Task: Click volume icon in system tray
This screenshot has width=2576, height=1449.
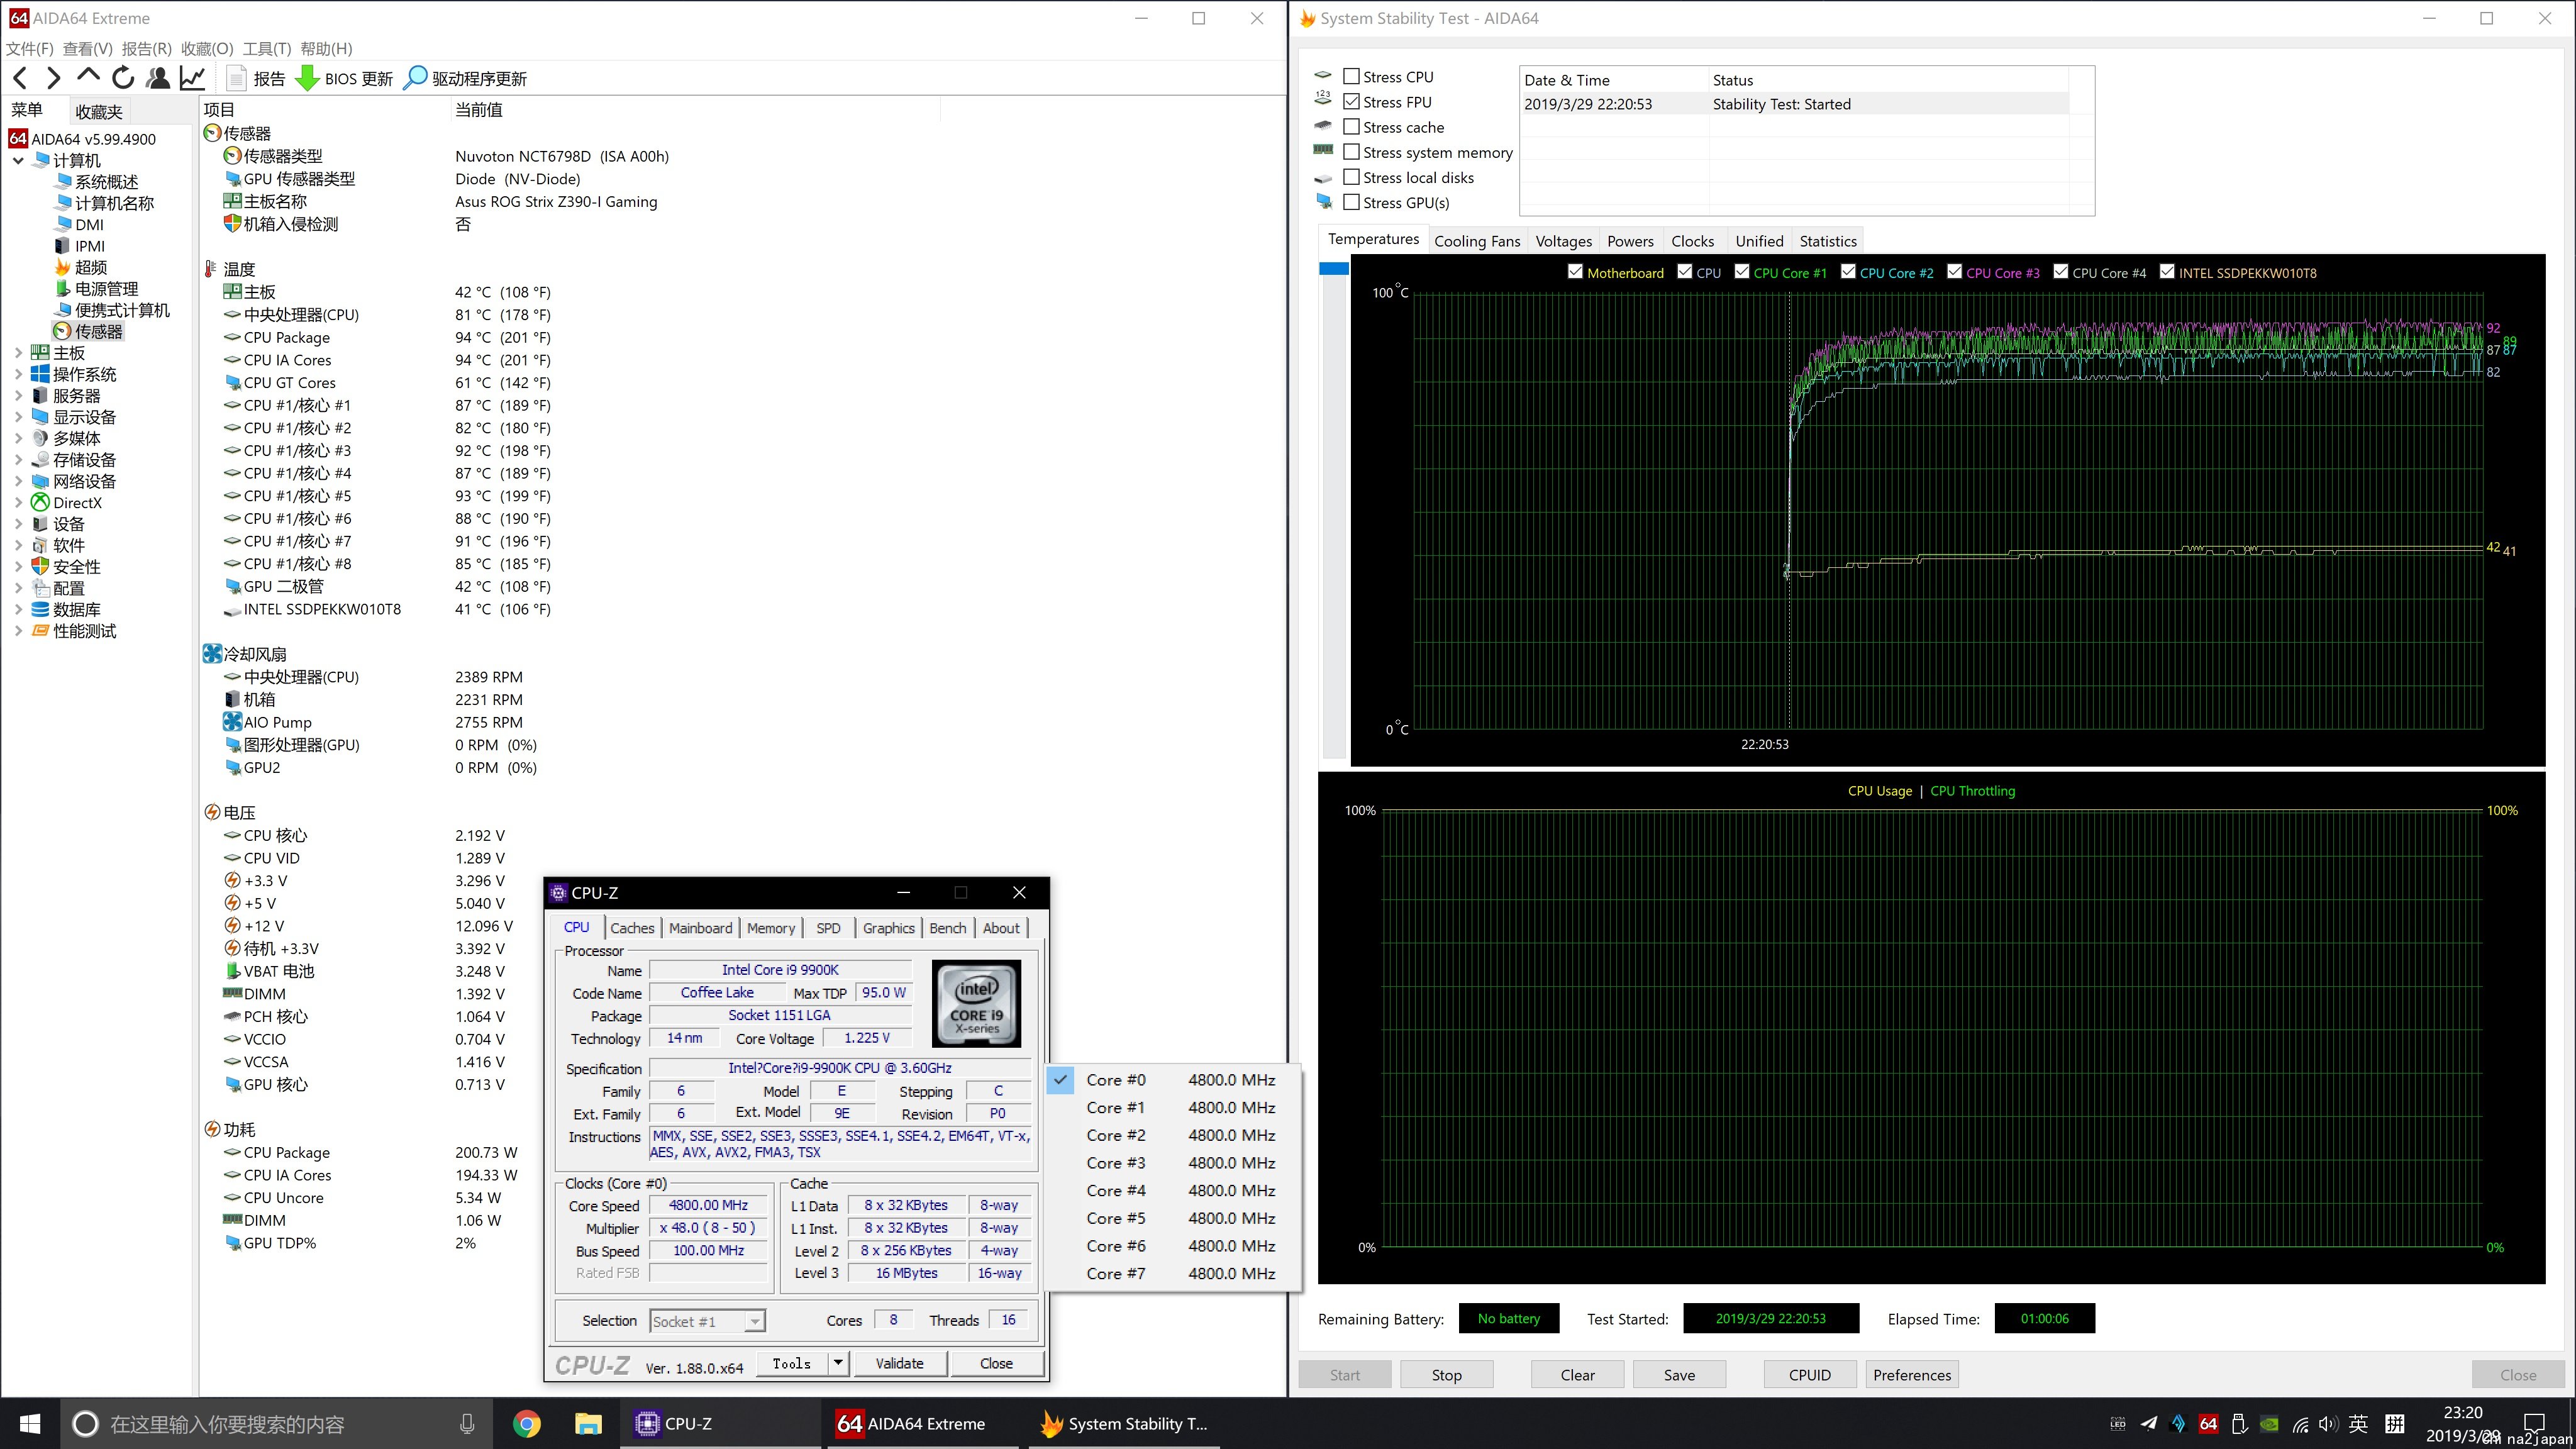Action: pyautogui.click(x=2328, y=1423)
